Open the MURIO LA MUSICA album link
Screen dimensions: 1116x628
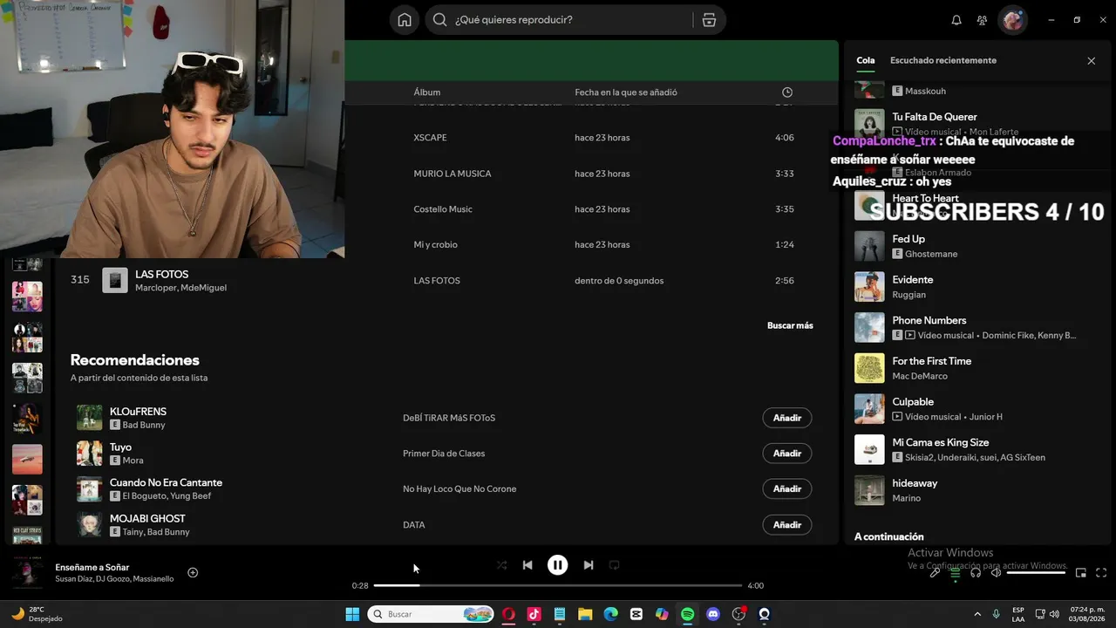453,174
